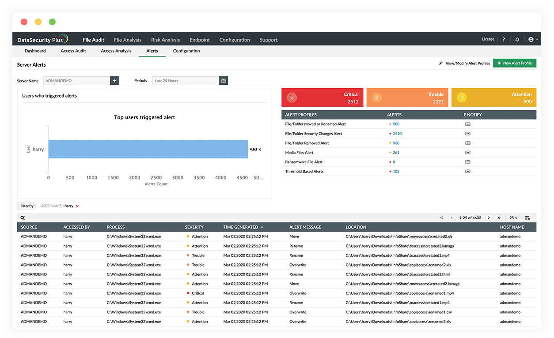Open notifications bell icon
554x338 pixels.
(x=517, y=39)
